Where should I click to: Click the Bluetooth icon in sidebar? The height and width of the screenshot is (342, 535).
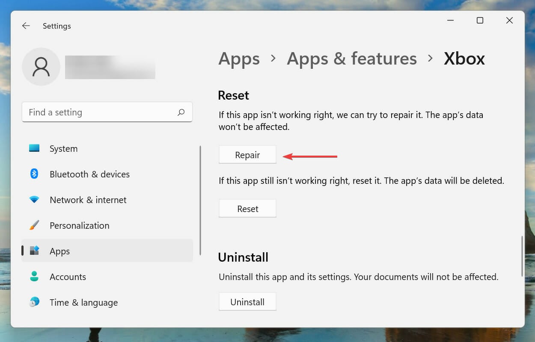[x=34, y=174]
